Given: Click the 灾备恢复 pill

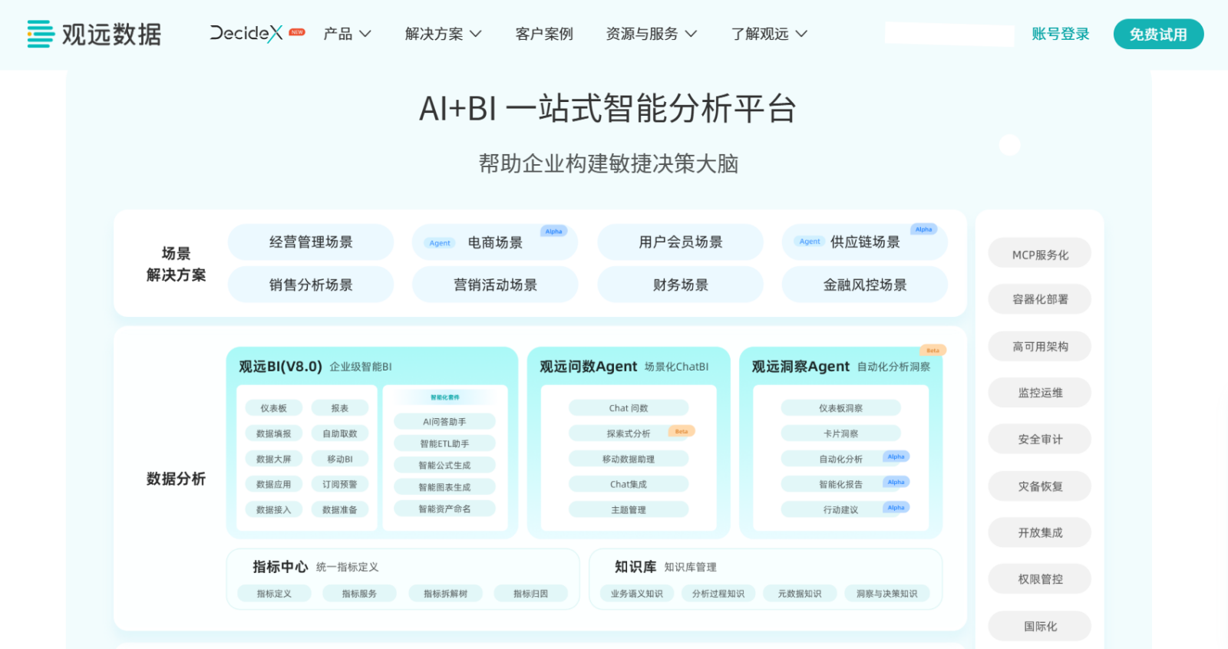Looking at the screenshot, I should (x=1040, y=486).
